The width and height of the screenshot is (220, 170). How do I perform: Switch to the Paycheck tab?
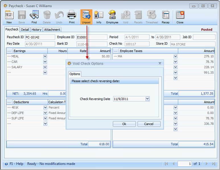12,29
